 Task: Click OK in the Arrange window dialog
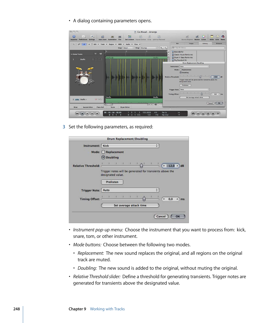[x=219, y=103]
